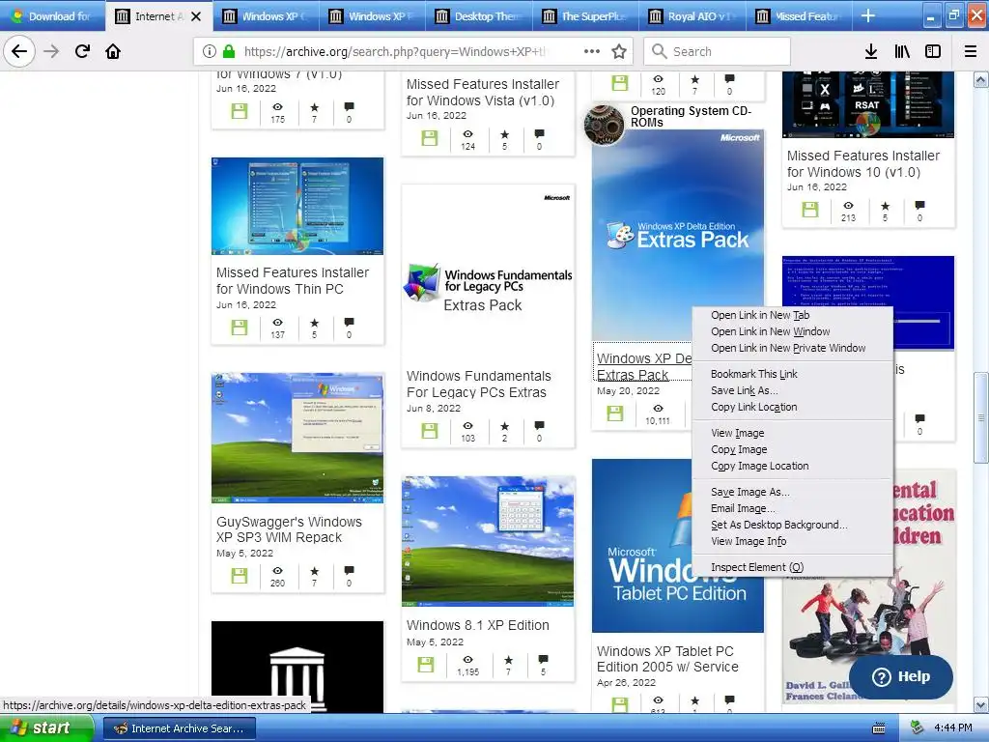Click floppy icon under Windows XP Delta Extras Pack

point(615,414)
